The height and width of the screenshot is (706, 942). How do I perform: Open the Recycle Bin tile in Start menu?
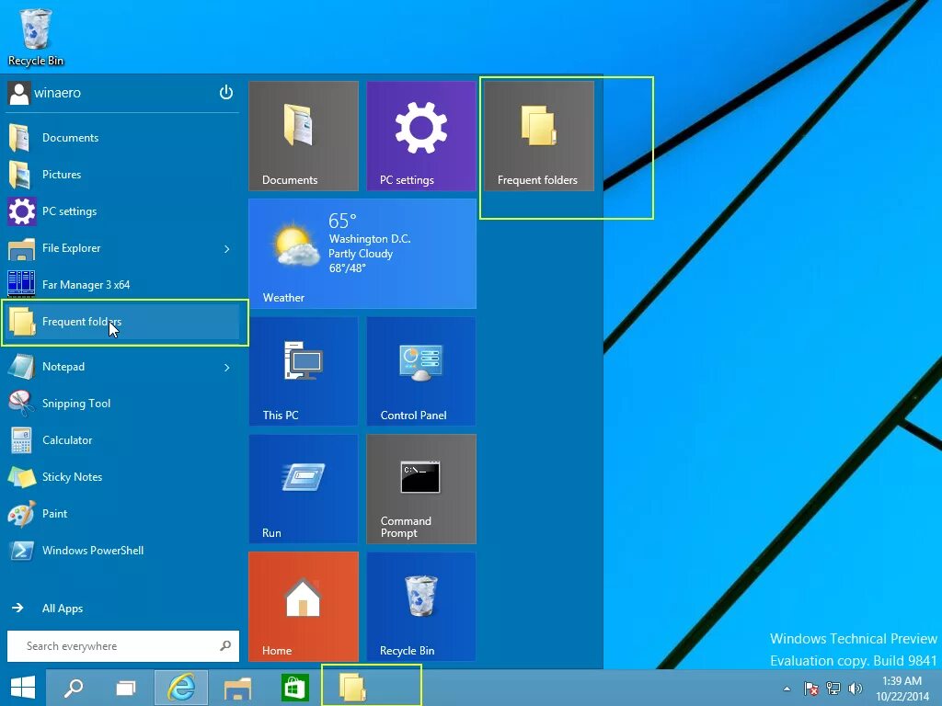[x=421, y=607]
